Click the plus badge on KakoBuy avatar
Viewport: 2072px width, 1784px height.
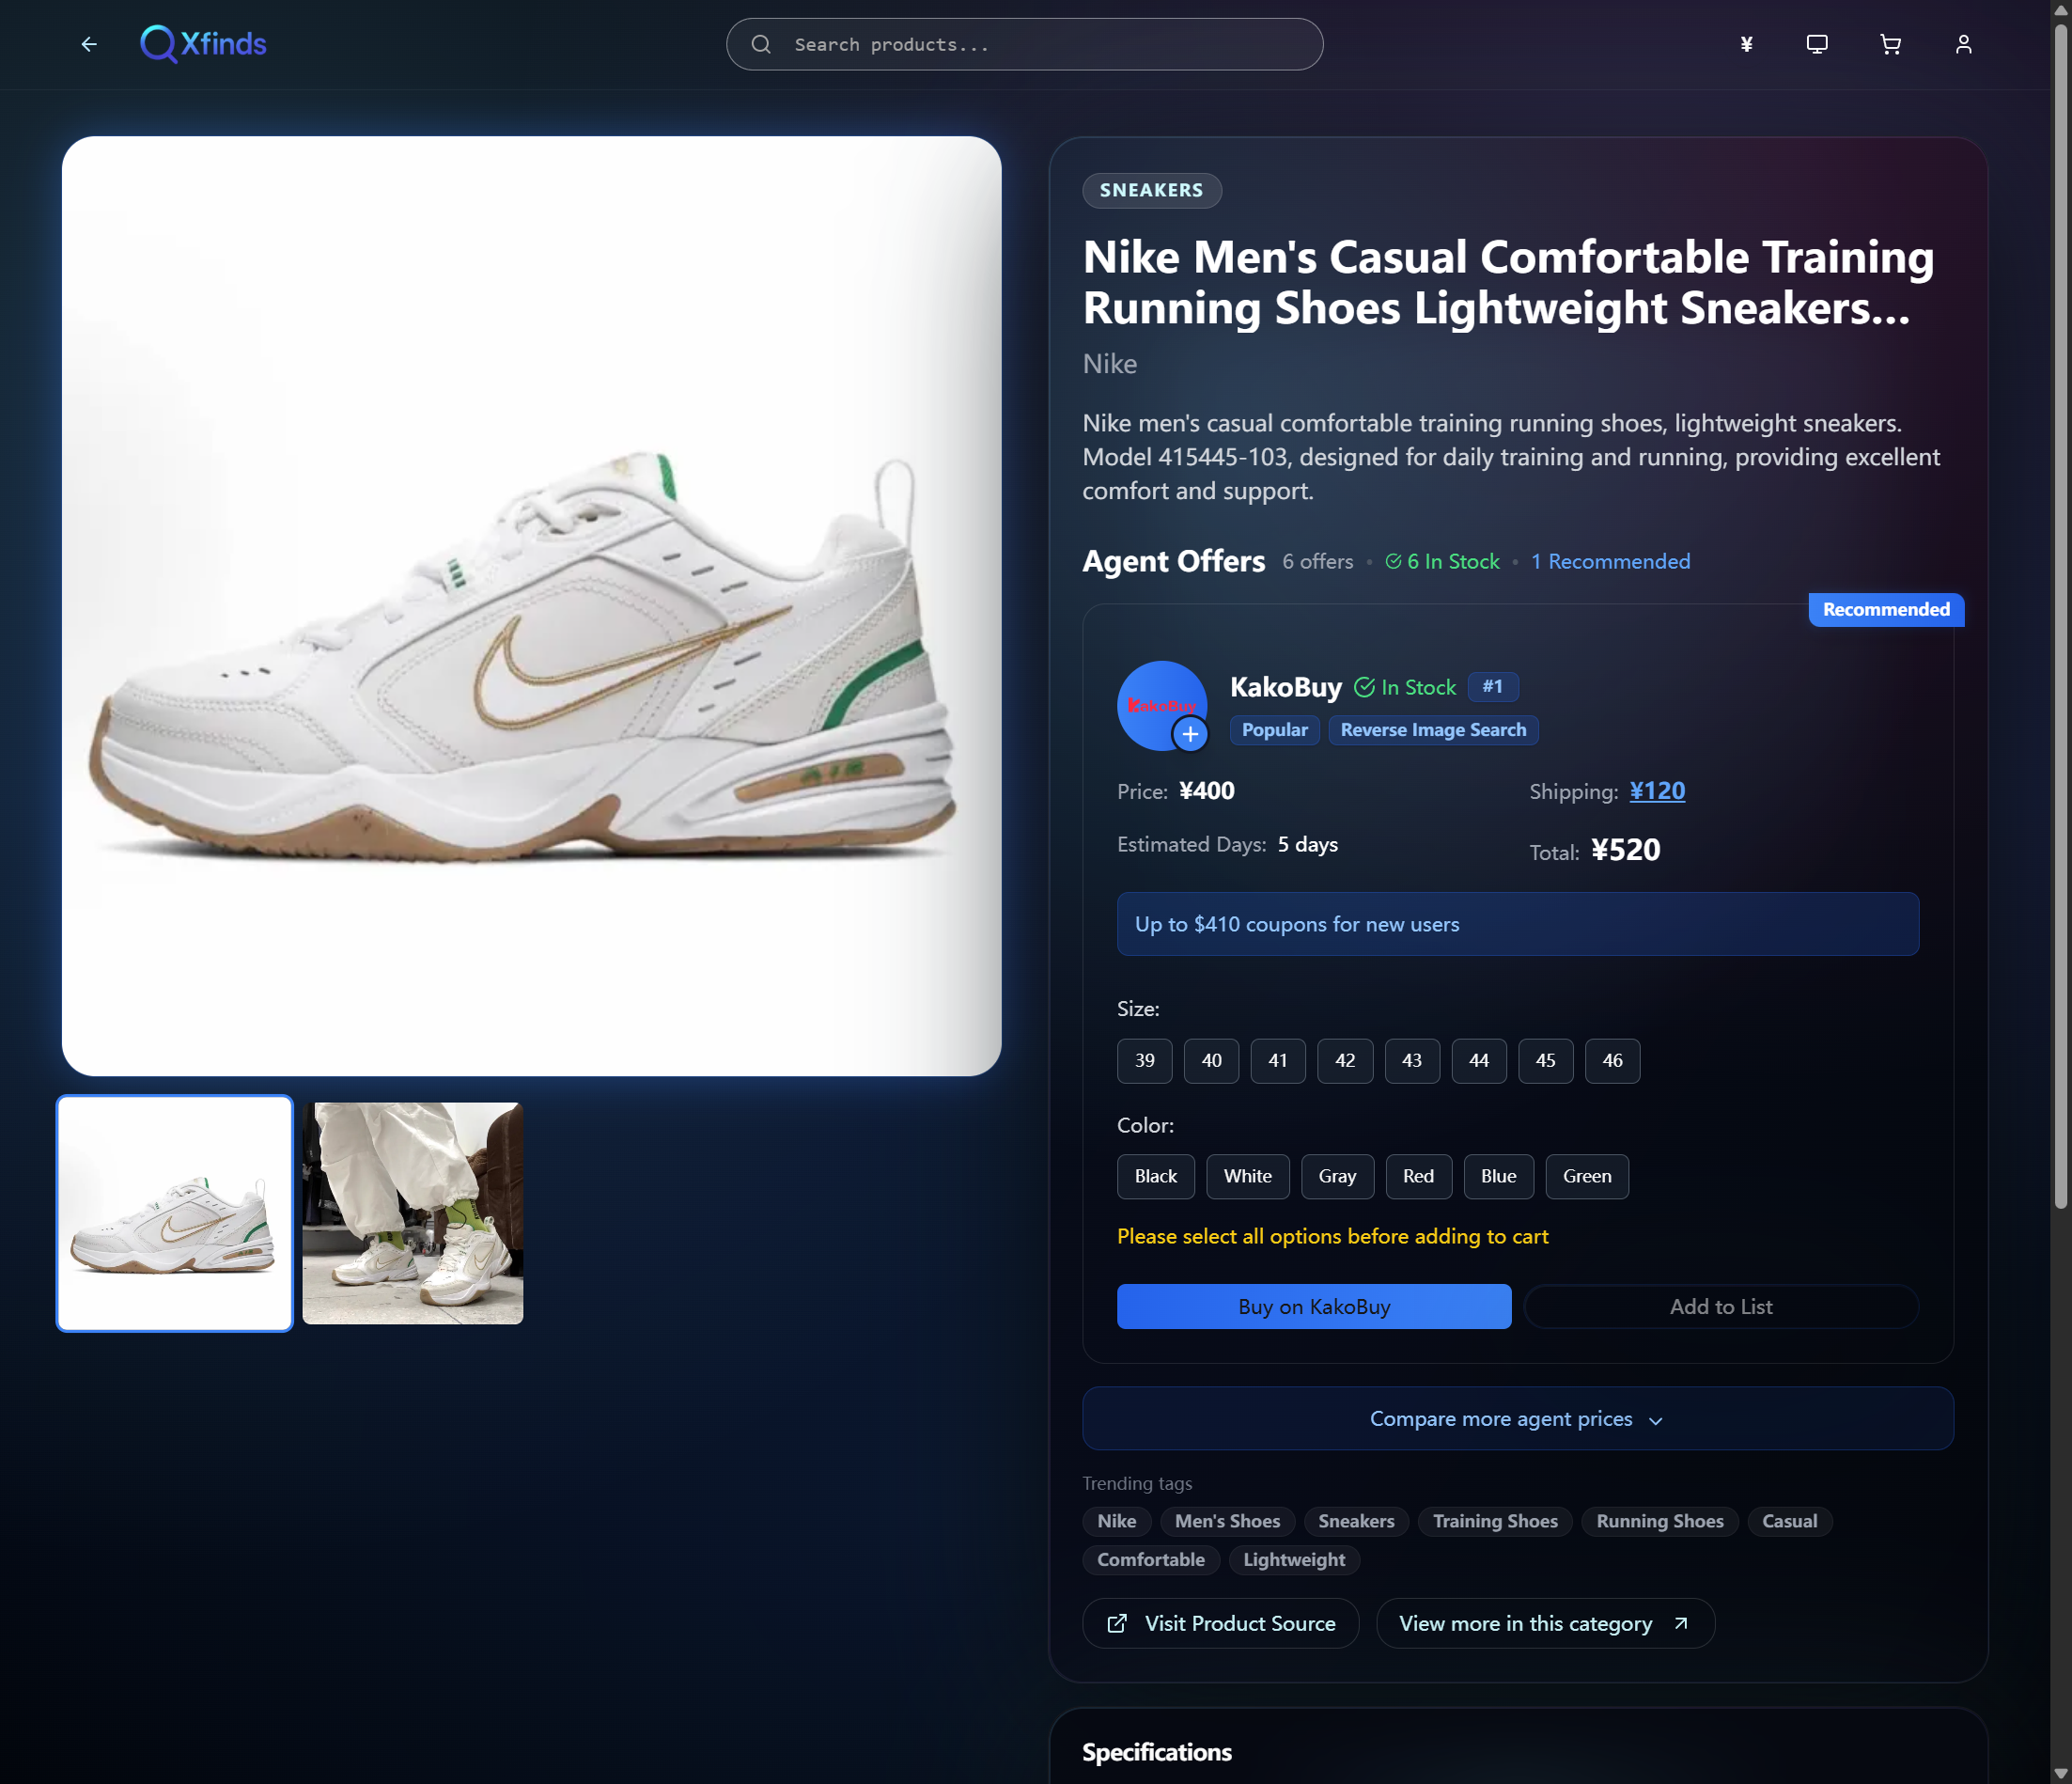click(x=1190, y=734)
